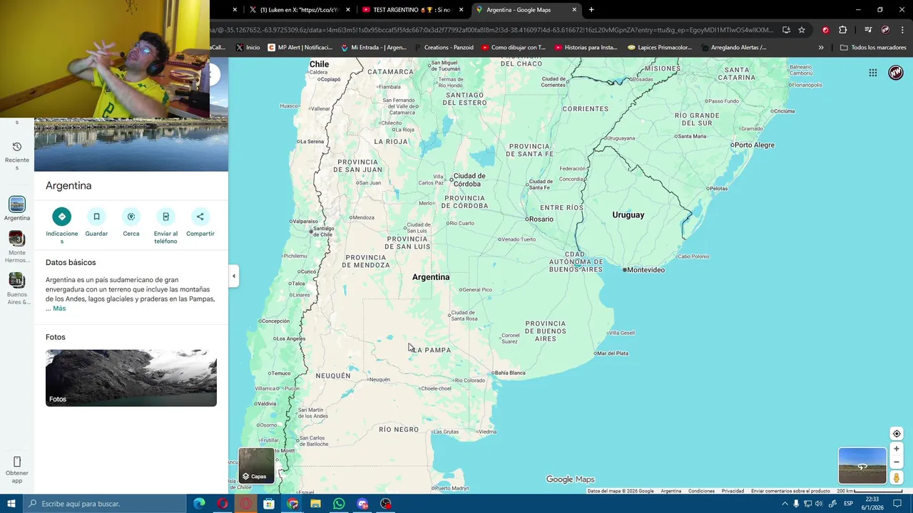Click the Compartir share icon
The width and height of the screenshot is (913, 513).
click(x=200, y=217)
